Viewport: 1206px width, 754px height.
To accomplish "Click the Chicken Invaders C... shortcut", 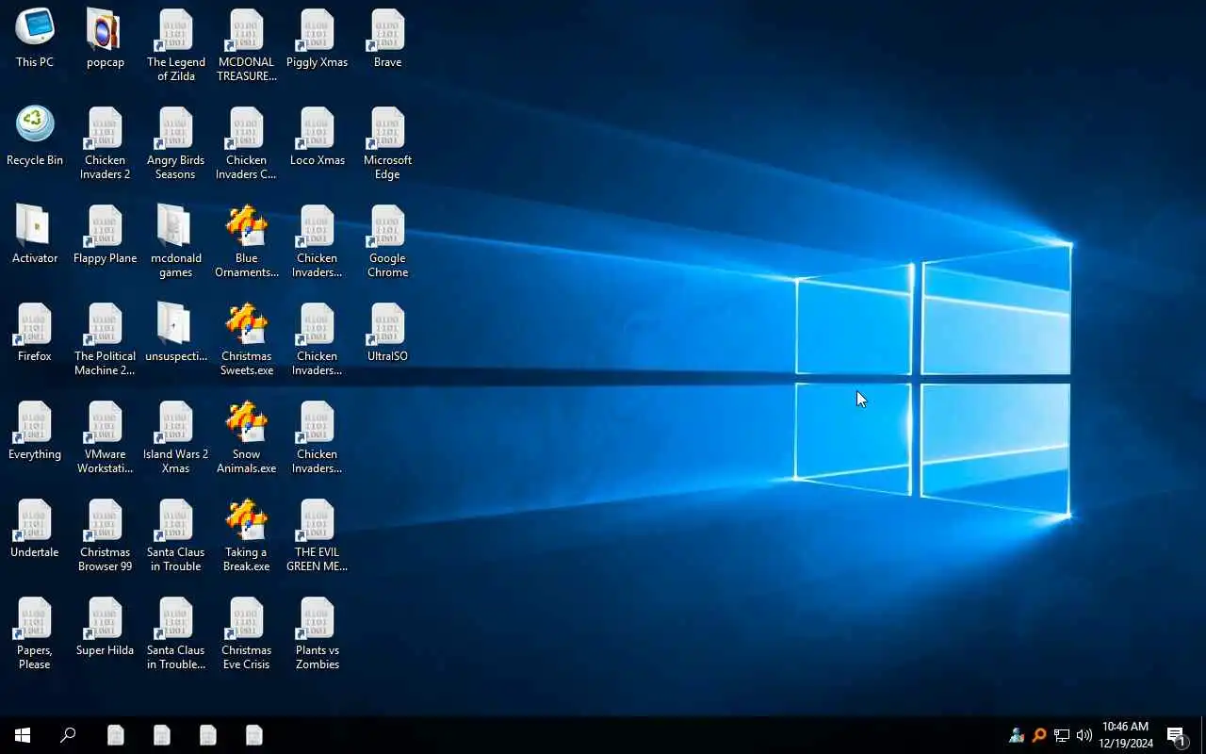I will point(247,142).
